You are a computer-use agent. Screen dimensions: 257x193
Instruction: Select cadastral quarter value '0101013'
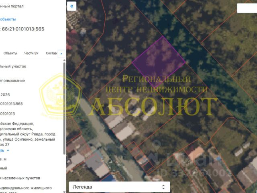pos(7,113)
